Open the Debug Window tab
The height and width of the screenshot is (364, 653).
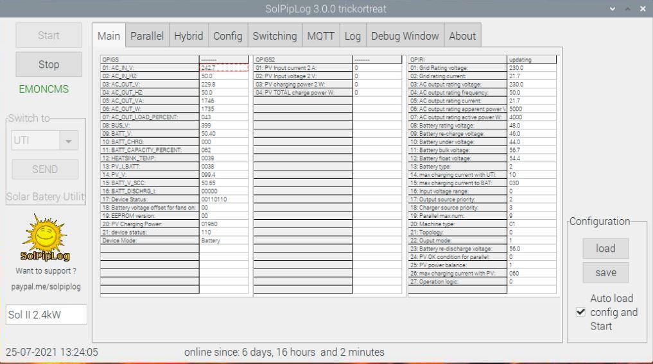coord(405,36)
